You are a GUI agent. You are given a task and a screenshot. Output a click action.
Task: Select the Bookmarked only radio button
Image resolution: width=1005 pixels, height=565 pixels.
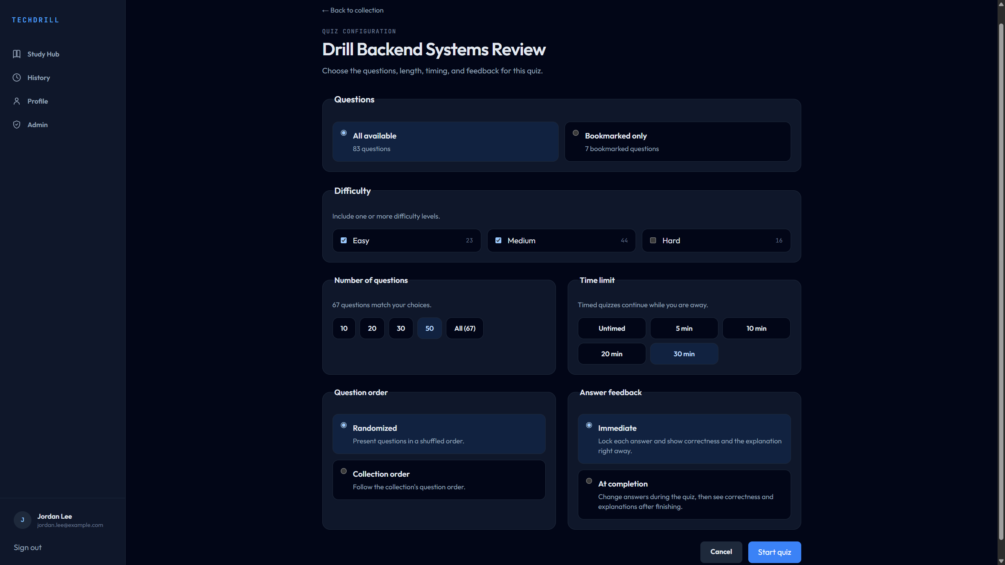click(576, 133)
